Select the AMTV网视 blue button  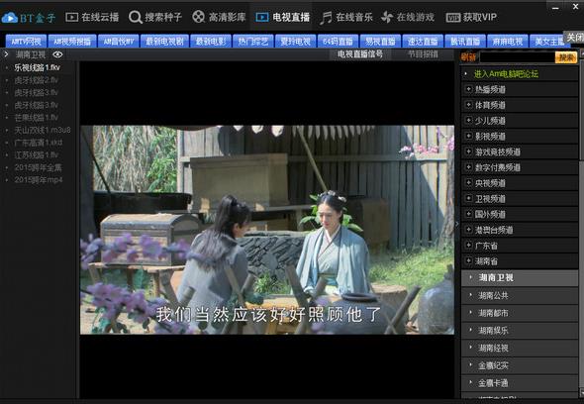click(x=26, y=42)
